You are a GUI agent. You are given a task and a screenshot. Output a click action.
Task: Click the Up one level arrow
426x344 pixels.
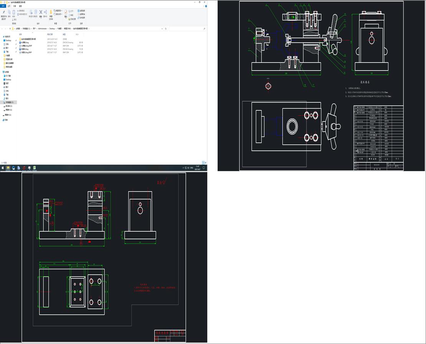10,28
